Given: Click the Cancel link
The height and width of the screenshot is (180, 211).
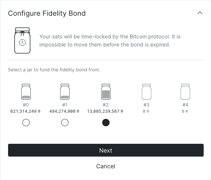Looking at the screenshot, I should tap(106, 166).
